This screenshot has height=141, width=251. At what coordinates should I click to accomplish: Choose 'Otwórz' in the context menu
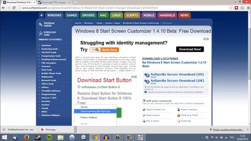(84, 107)
